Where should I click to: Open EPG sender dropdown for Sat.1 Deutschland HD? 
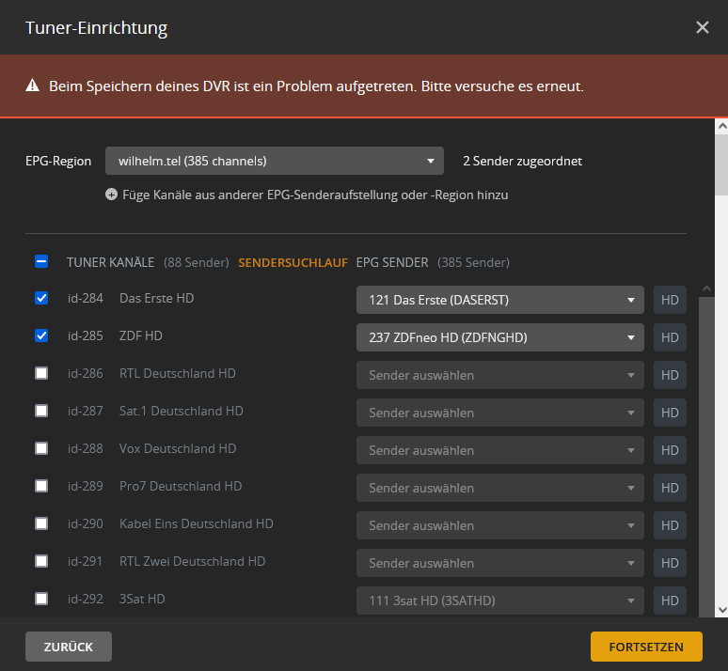pyautogui.click(x=500, y=413)
